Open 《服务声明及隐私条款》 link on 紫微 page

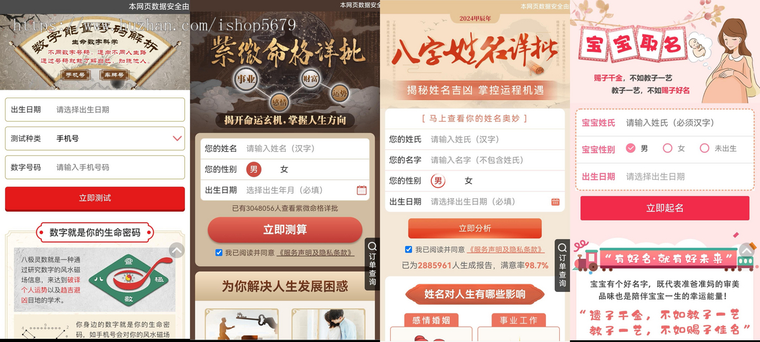pos(315,252)
